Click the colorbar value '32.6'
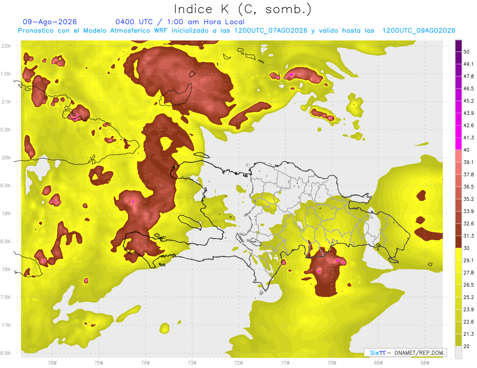477x368 pixels. tap(469, 223)
